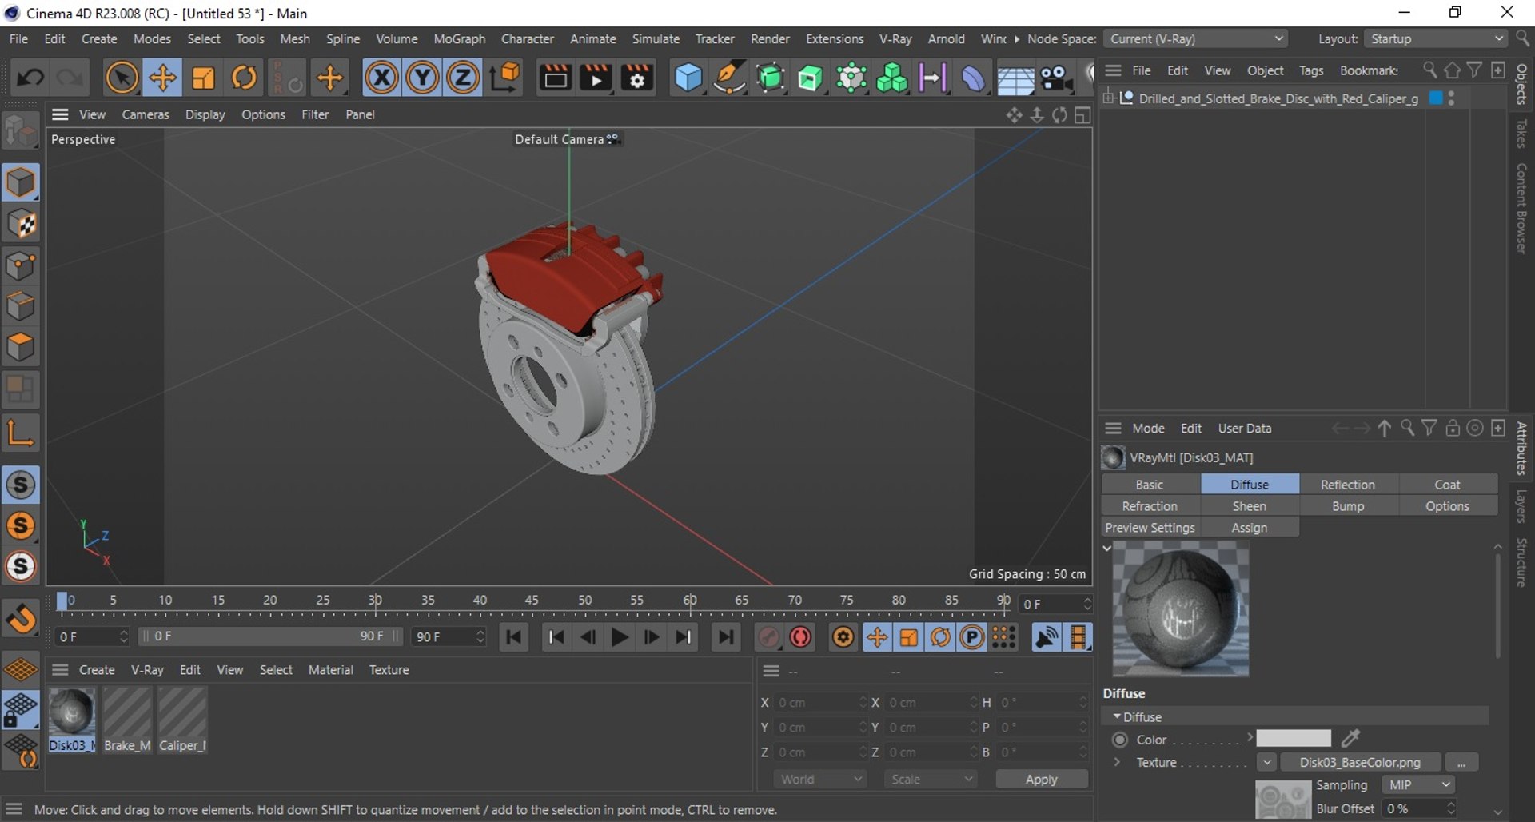Switch to Model mode

point(21,183)
